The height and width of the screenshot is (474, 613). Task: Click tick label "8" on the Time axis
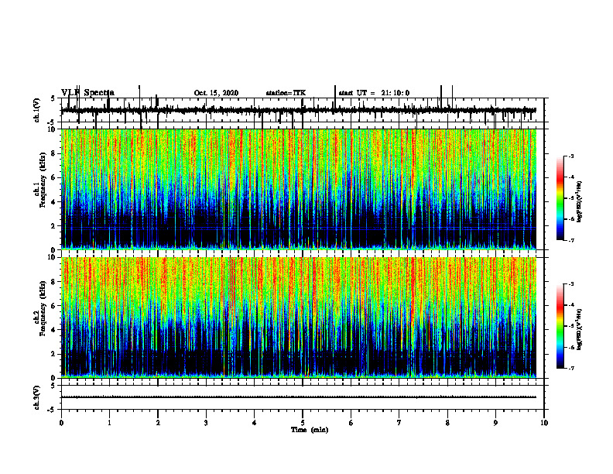click(x=447, y=423)
